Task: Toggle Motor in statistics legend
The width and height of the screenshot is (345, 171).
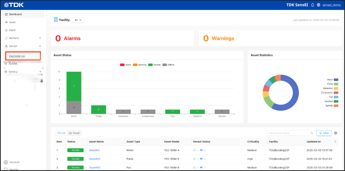Action: click(333, 80)
